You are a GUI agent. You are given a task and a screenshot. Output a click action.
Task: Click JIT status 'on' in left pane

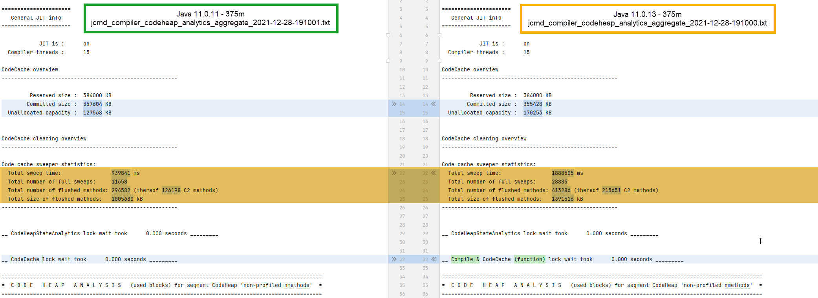[x=86, y=44]
